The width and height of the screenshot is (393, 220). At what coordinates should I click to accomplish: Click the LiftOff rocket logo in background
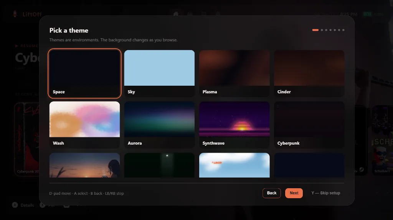pyautogui.click(x=15, y=14)
